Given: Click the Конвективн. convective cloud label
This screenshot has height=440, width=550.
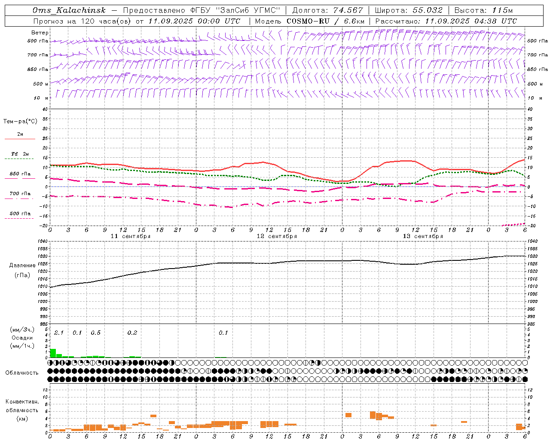Looking at the screenshot, I should click(22, 402).
